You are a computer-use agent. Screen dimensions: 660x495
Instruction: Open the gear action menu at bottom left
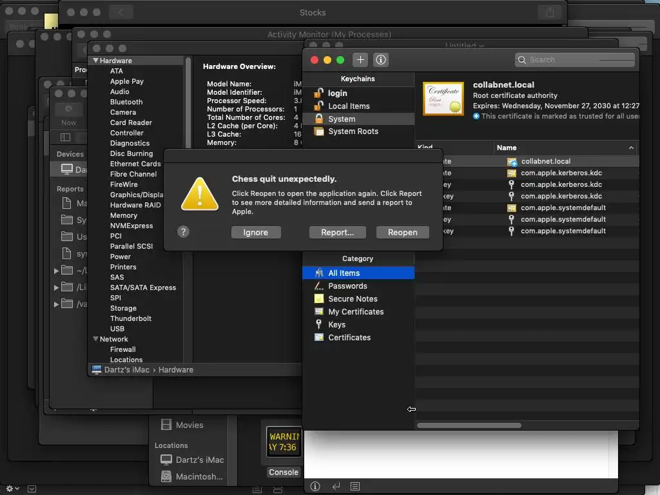tap(12, 489)
